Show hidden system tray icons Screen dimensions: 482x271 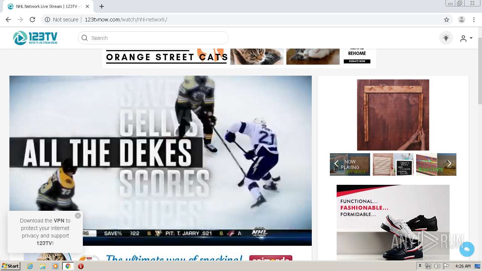(420, 266)
